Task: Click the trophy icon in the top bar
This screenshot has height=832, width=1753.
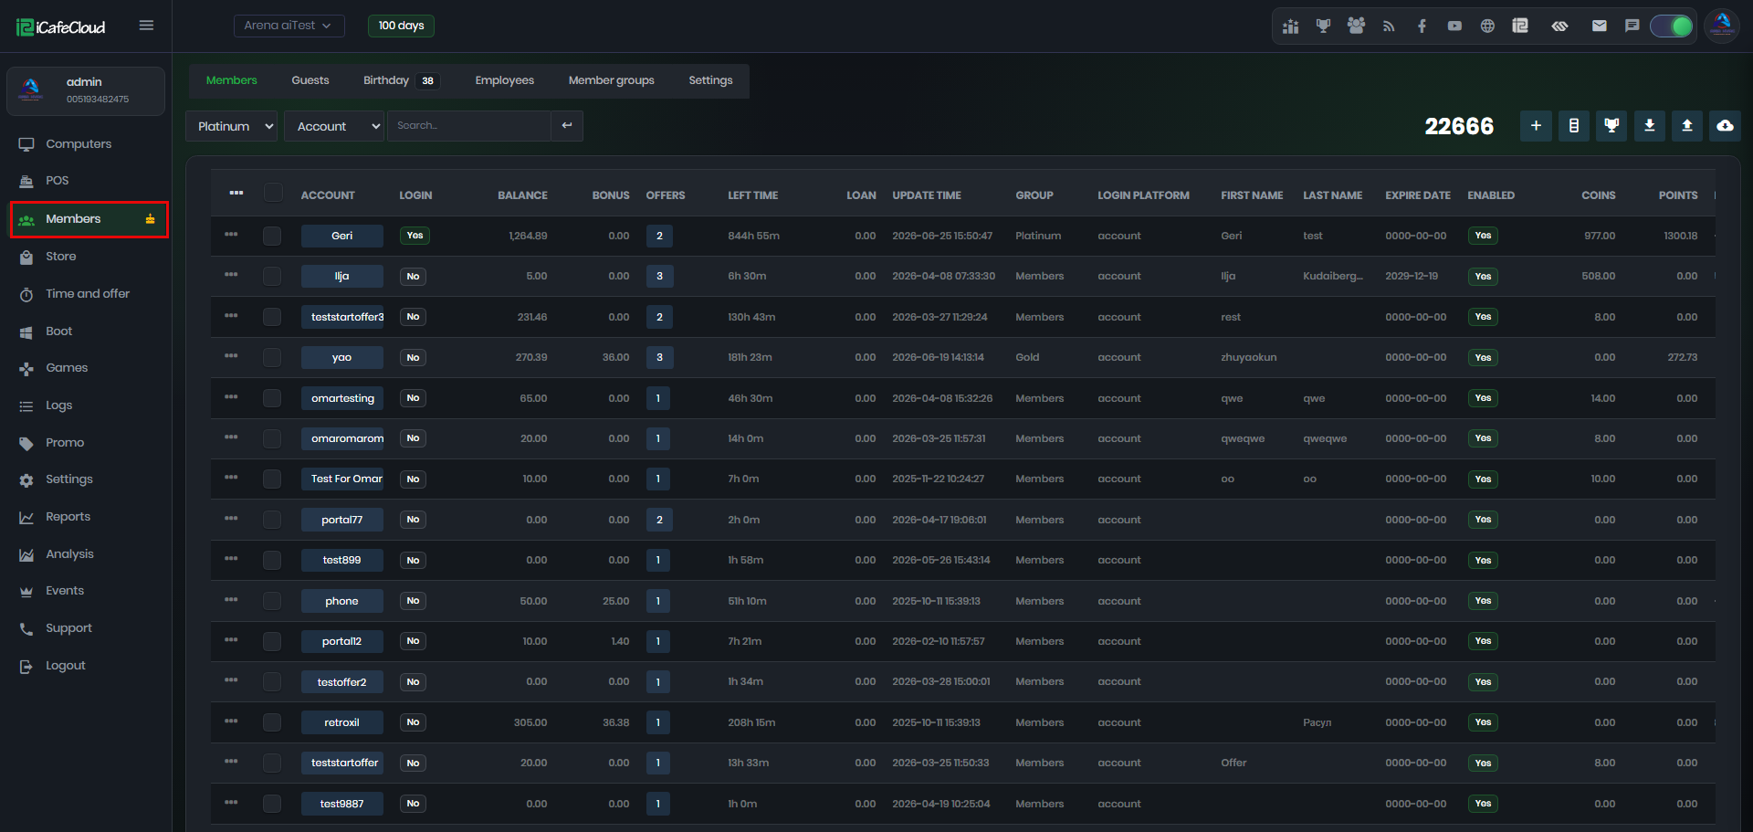Action: 1323,26
